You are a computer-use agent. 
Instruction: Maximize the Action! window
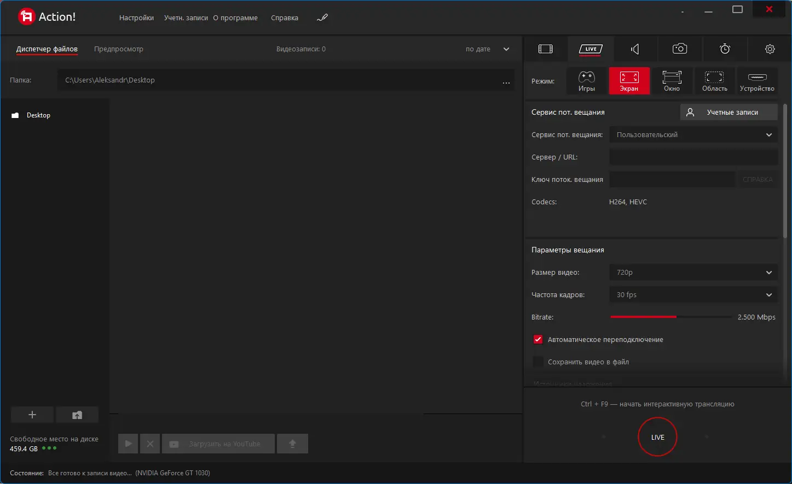[737, 10]
